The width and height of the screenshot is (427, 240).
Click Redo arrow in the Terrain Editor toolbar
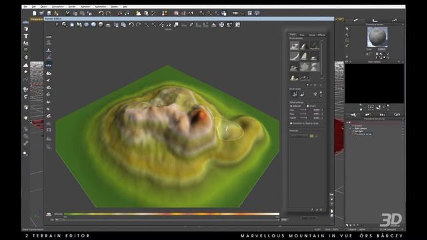138,25
